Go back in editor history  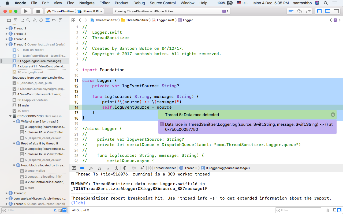click(80, 20)
